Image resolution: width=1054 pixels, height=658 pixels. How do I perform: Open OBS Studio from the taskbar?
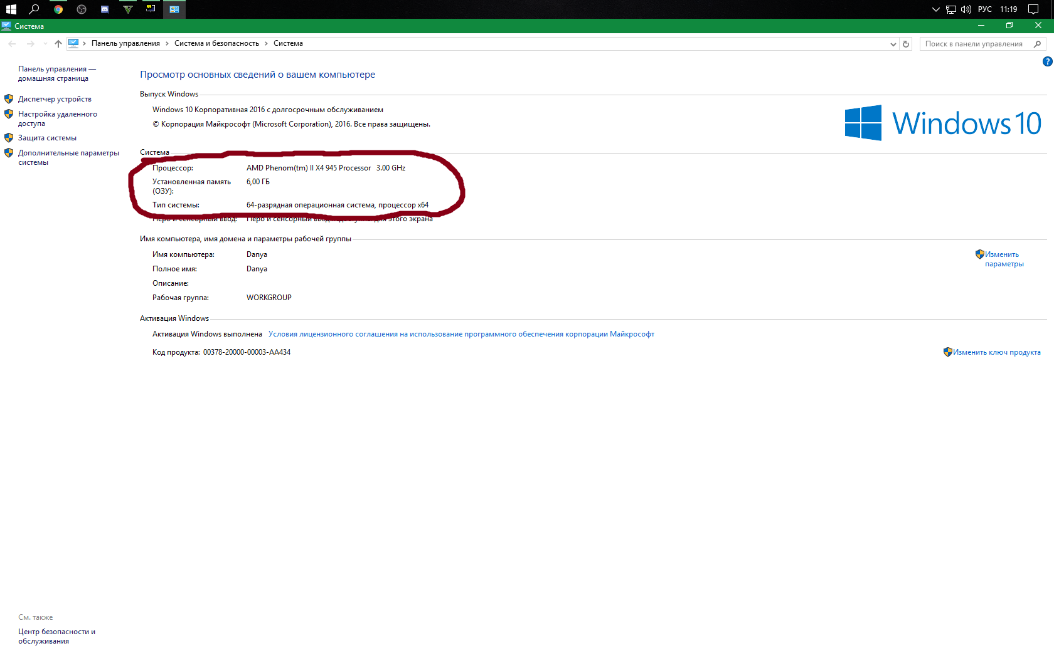[x=82, y=9]
